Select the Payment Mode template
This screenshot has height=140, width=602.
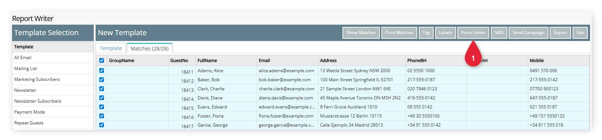pos(53,112)
